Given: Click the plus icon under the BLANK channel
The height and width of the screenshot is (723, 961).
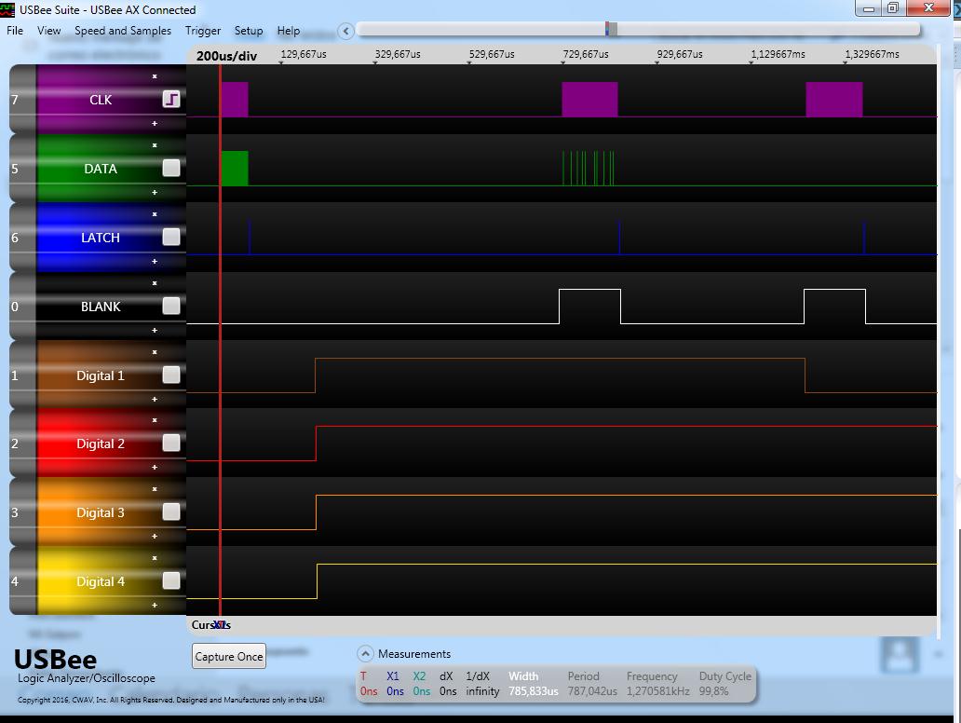Looking at the screenshot, I should tap(155, 331).
